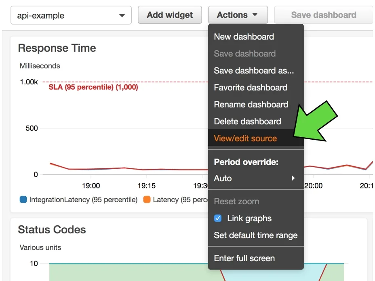Click the Save dashboard button
The height and width of the screenshot is (281, 375).
pos(323,15)
